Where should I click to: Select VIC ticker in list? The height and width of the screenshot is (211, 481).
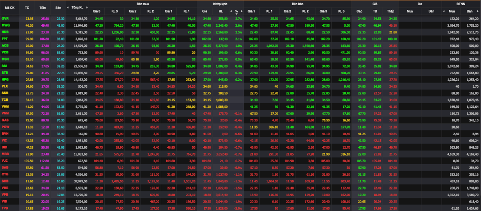click(4, 140)
